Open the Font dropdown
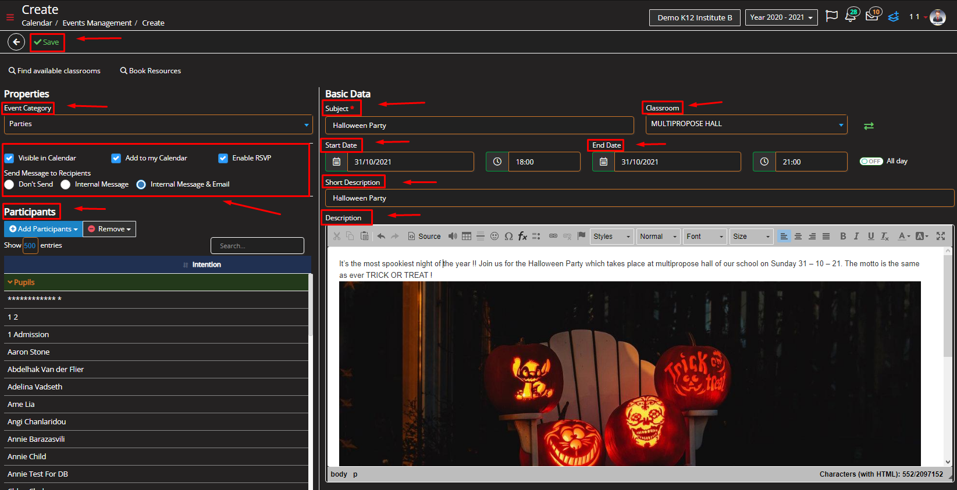 [x=705, y=236]
